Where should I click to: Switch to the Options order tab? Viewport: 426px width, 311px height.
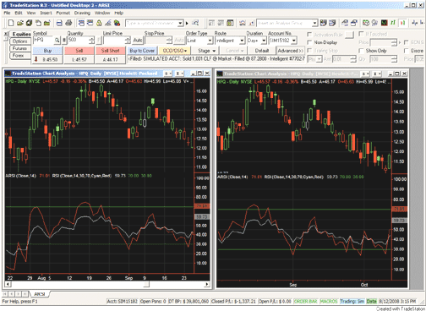19,41
